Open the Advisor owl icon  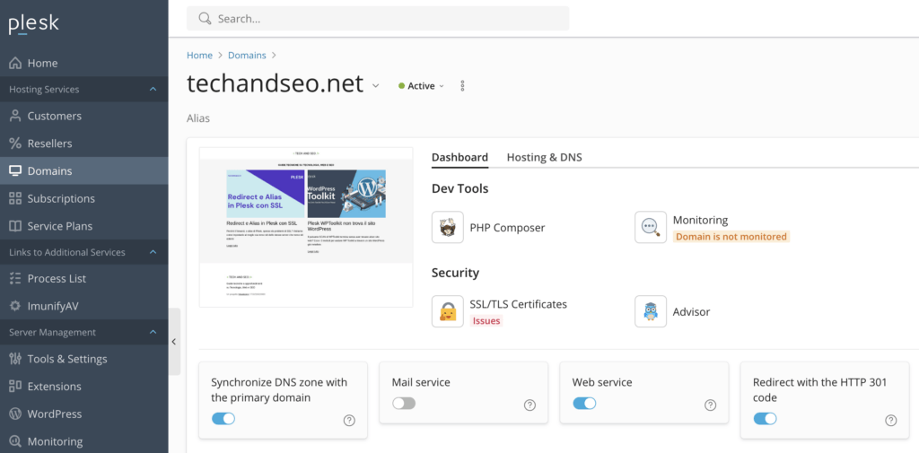(651, 311)
